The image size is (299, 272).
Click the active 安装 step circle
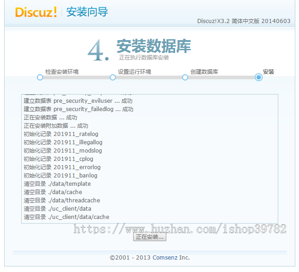[x=258, y=77]
